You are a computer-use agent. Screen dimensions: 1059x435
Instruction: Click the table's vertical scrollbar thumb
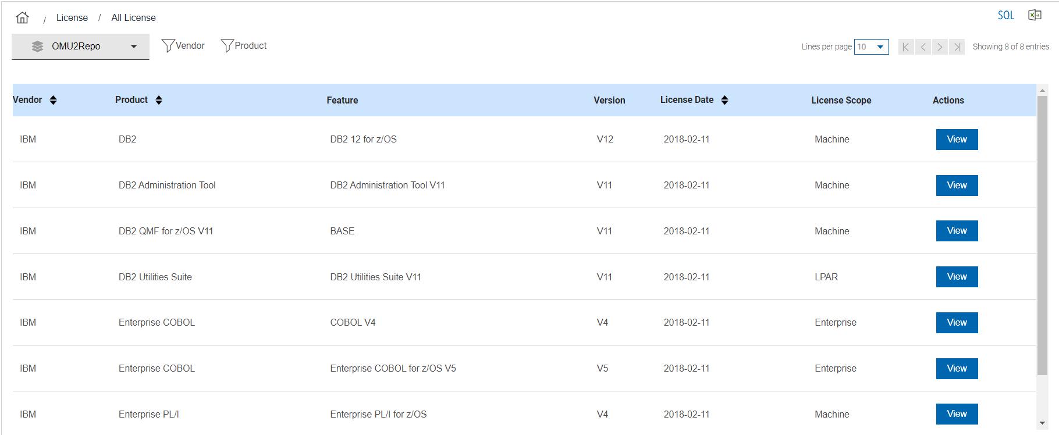1042,233
